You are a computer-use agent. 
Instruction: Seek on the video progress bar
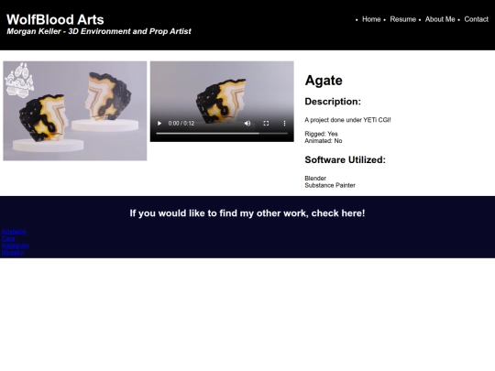(x=222, y=134)
